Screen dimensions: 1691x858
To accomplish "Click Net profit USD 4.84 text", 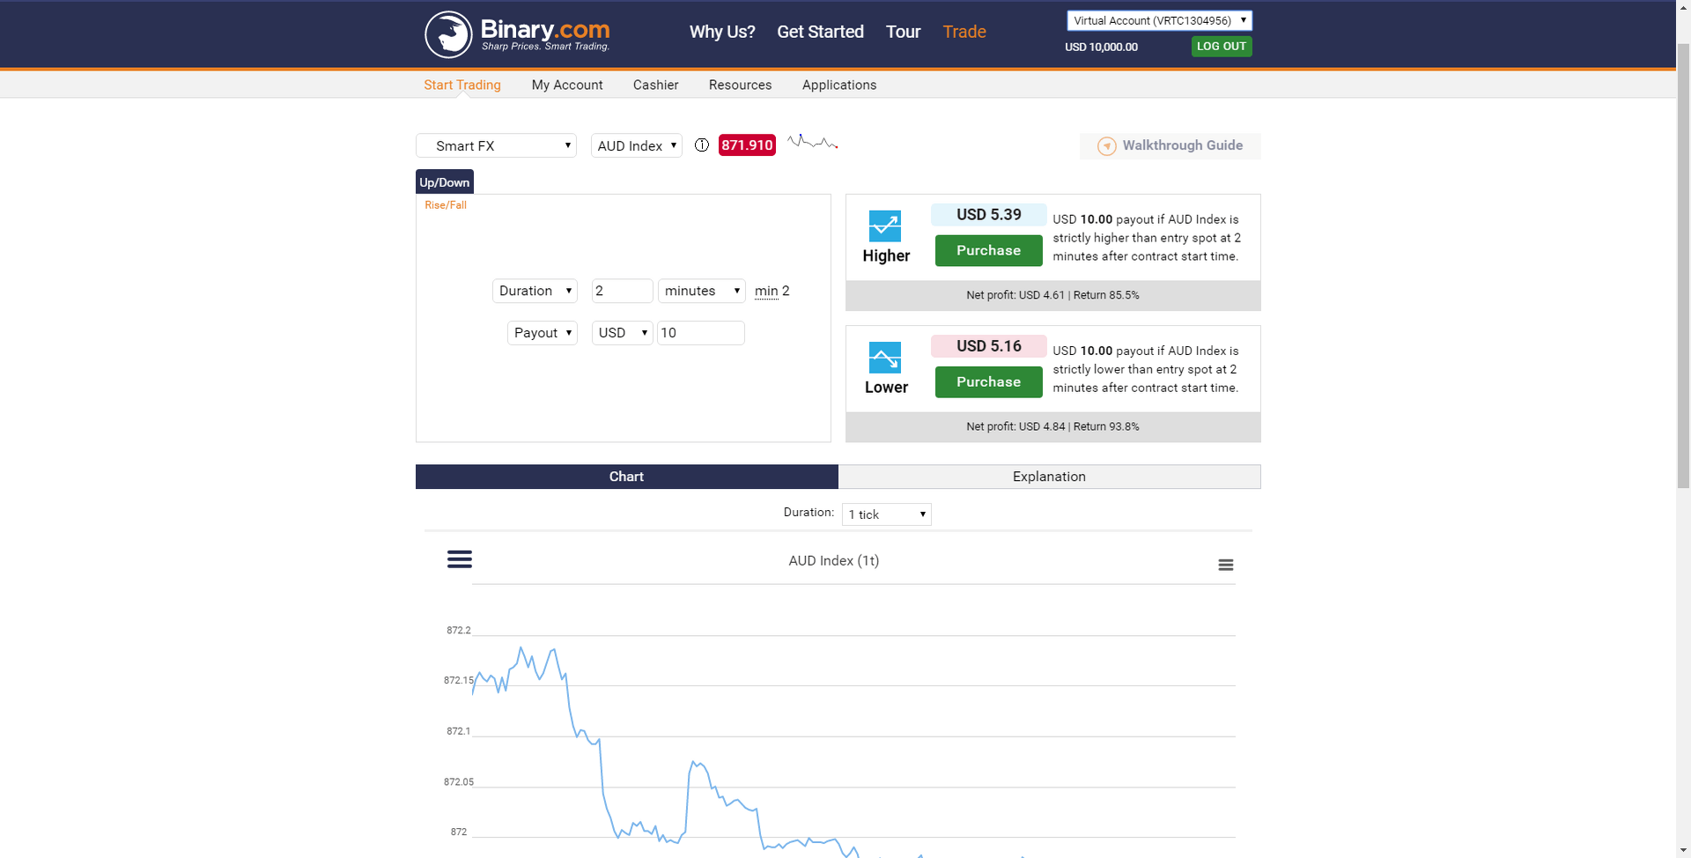I will tap(1015, 427).
